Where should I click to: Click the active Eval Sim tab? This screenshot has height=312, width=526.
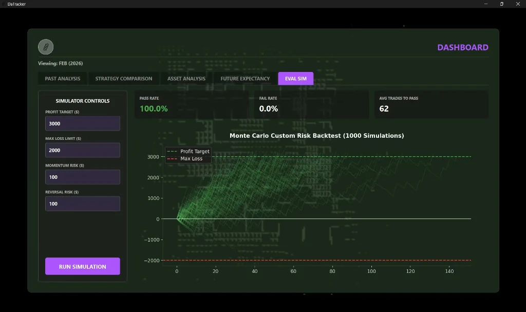pyautogui.click(x=296, y=79)
